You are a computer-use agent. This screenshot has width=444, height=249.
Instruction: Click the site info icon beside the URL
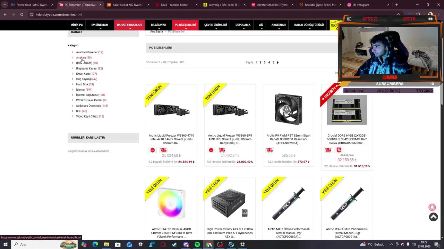coord(31,15)
